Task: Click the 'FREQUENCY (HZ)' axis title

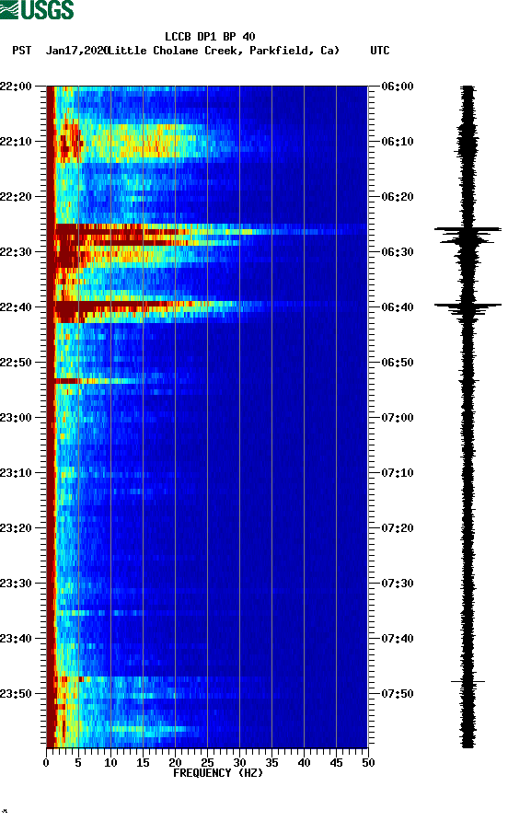Action: click(218, 773)
